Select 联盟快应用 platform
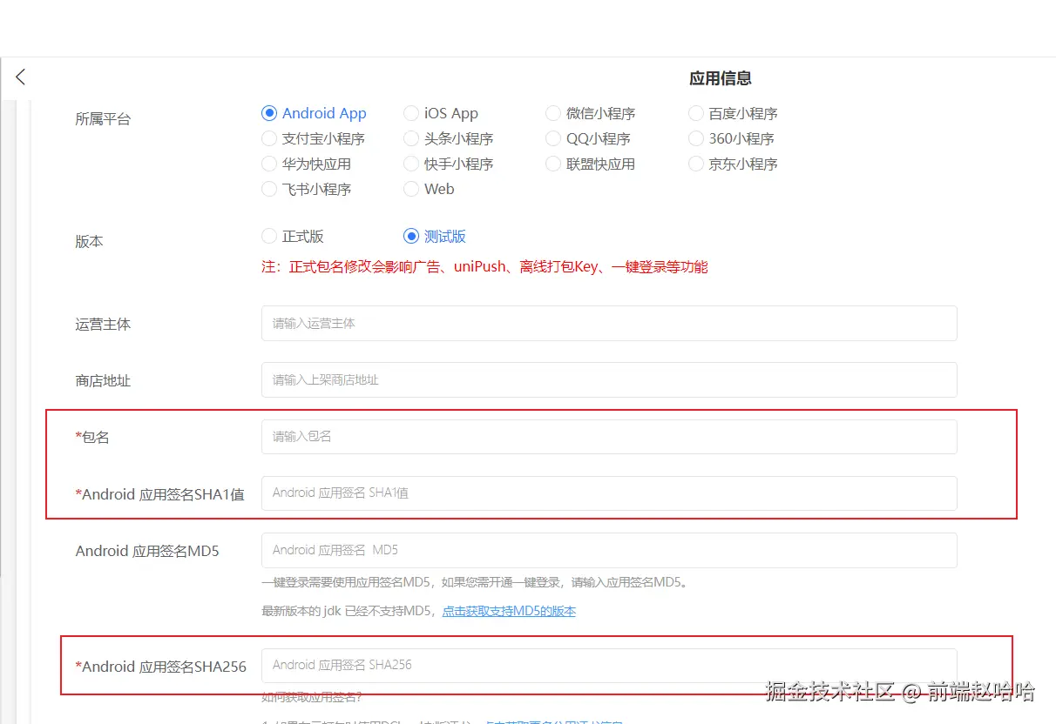Image resolution: width=1056 pixels, height=724 pixels. point(590,164)
